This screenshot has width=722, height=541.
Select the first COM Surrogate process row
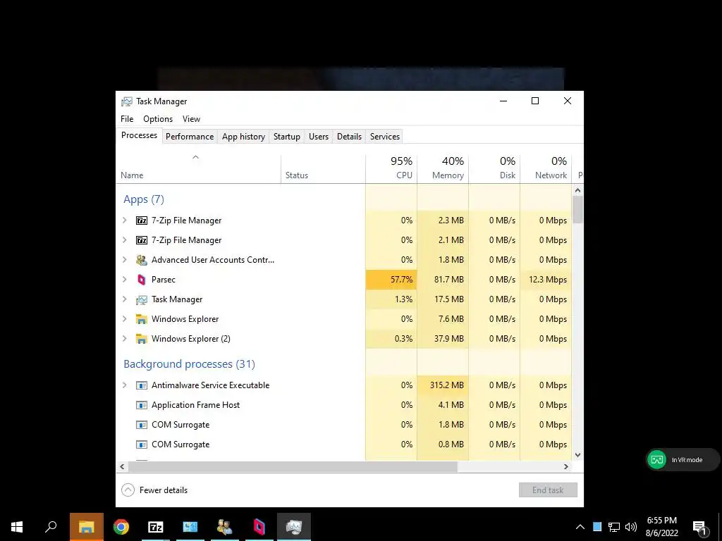[x=344, y=425]
